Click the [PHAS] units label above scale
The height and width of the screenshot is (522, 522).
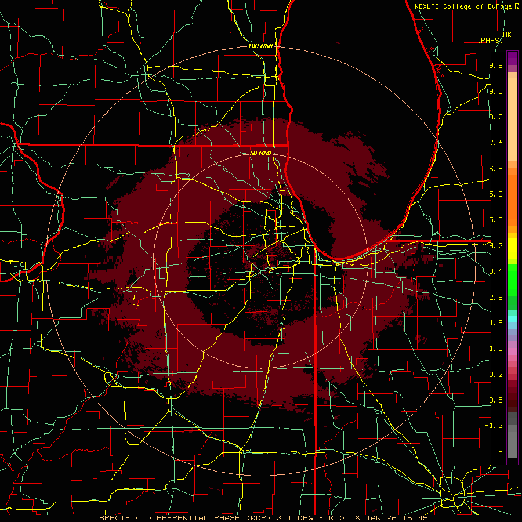490,40
